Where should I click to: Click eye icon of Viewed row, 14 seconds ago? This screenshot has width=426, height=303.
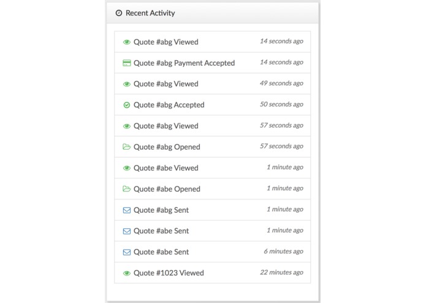127,42
